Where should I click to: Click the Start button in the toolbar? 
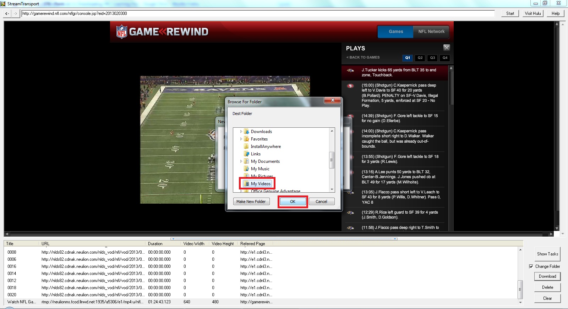click(x=510, y=13)
